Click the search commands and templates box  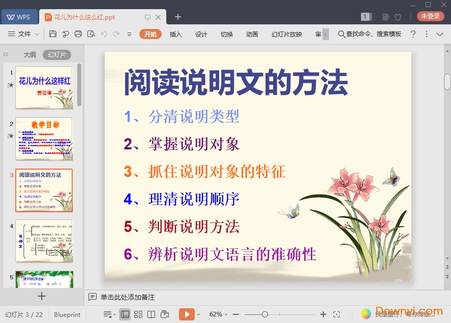(370, 34)
